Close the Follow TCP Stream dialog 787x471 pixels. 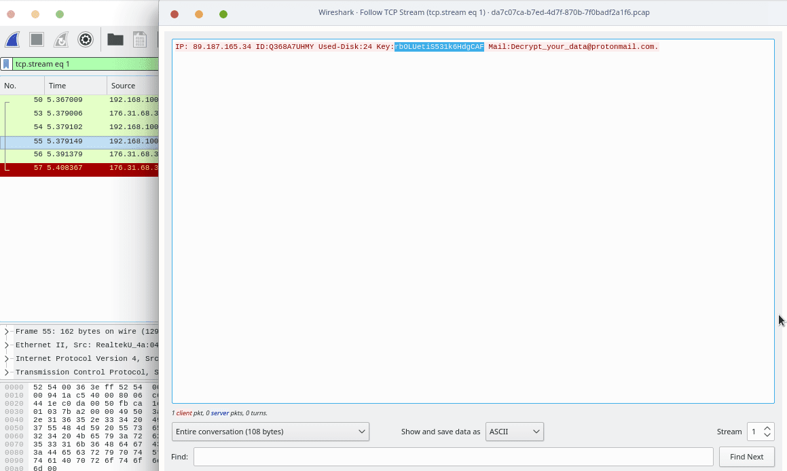pyautogui.click(x=175, y=14)
